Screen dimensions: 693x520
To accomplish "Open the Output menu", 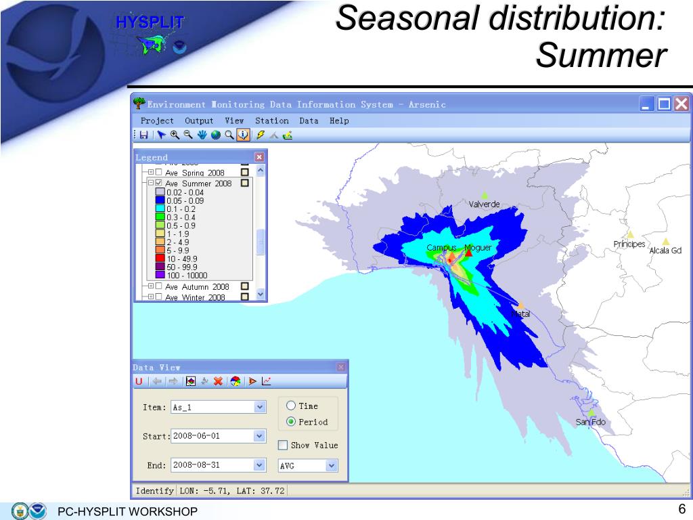I will (199, 121).
